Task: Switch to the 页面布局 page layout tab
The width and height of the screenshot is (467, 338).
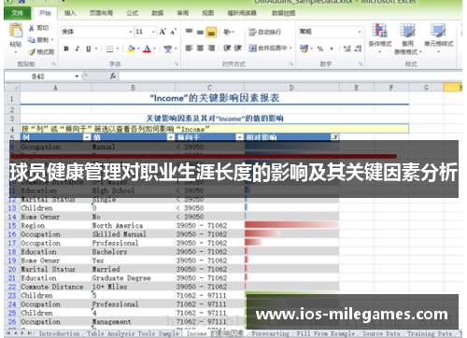Action: click(x=101, y=13)
